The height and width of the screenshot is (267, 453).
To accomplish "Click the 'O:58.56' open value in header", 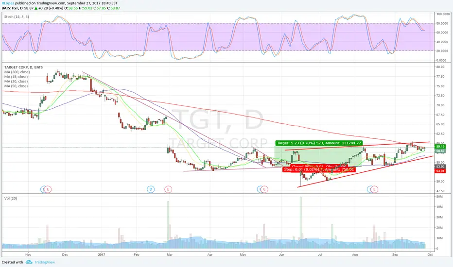I will coord(71,8).
